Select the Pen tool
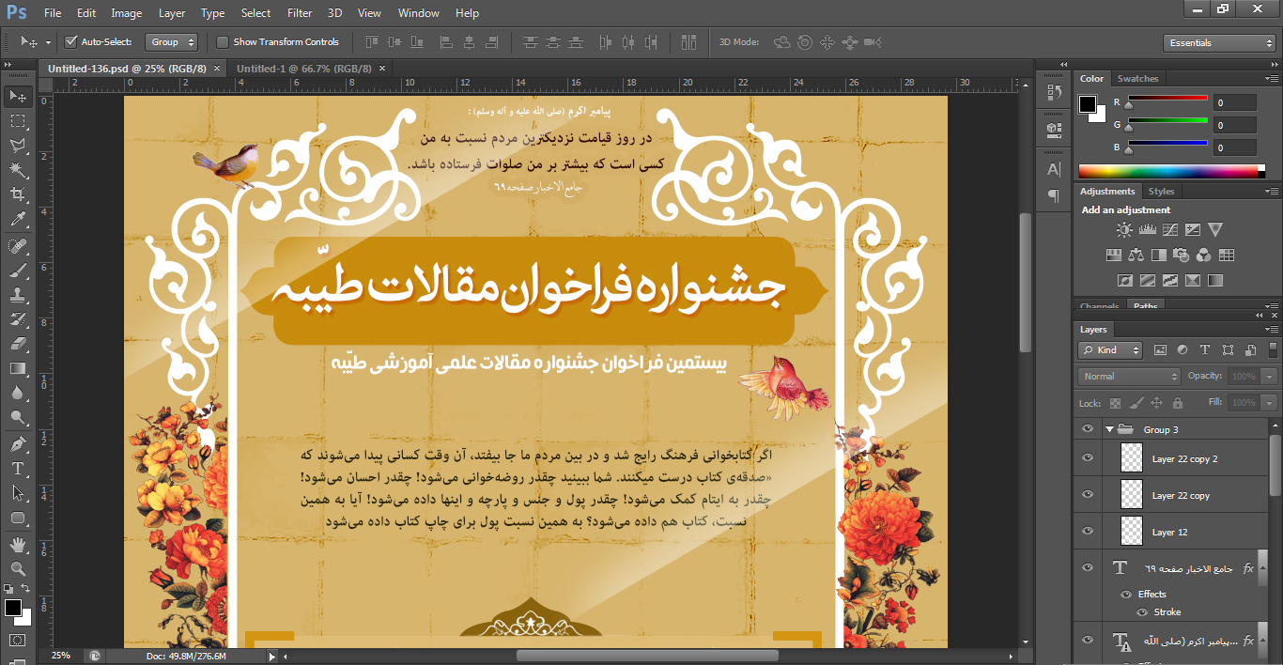The height and width of the screenshot is (665, 1283). pos(17,443)
